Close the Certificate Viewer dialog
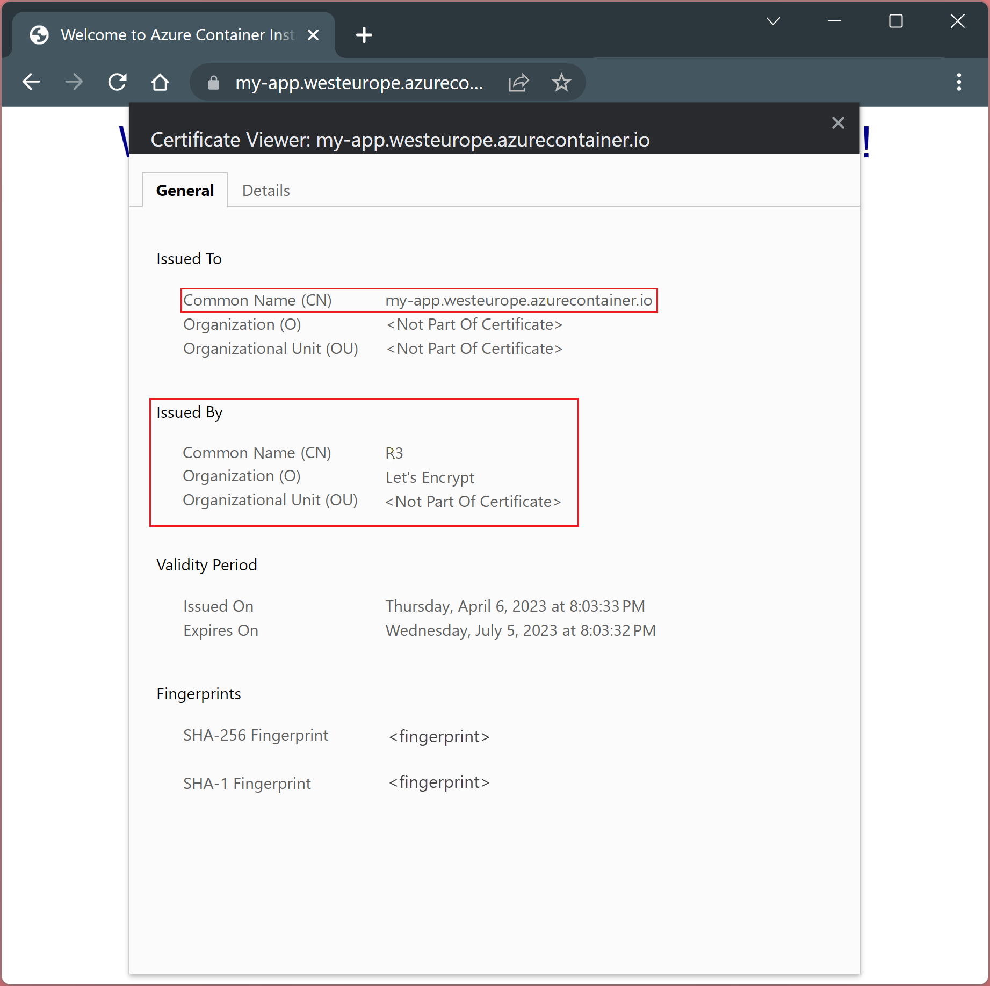The image size is (990, 986). click(x=838, y=123)
